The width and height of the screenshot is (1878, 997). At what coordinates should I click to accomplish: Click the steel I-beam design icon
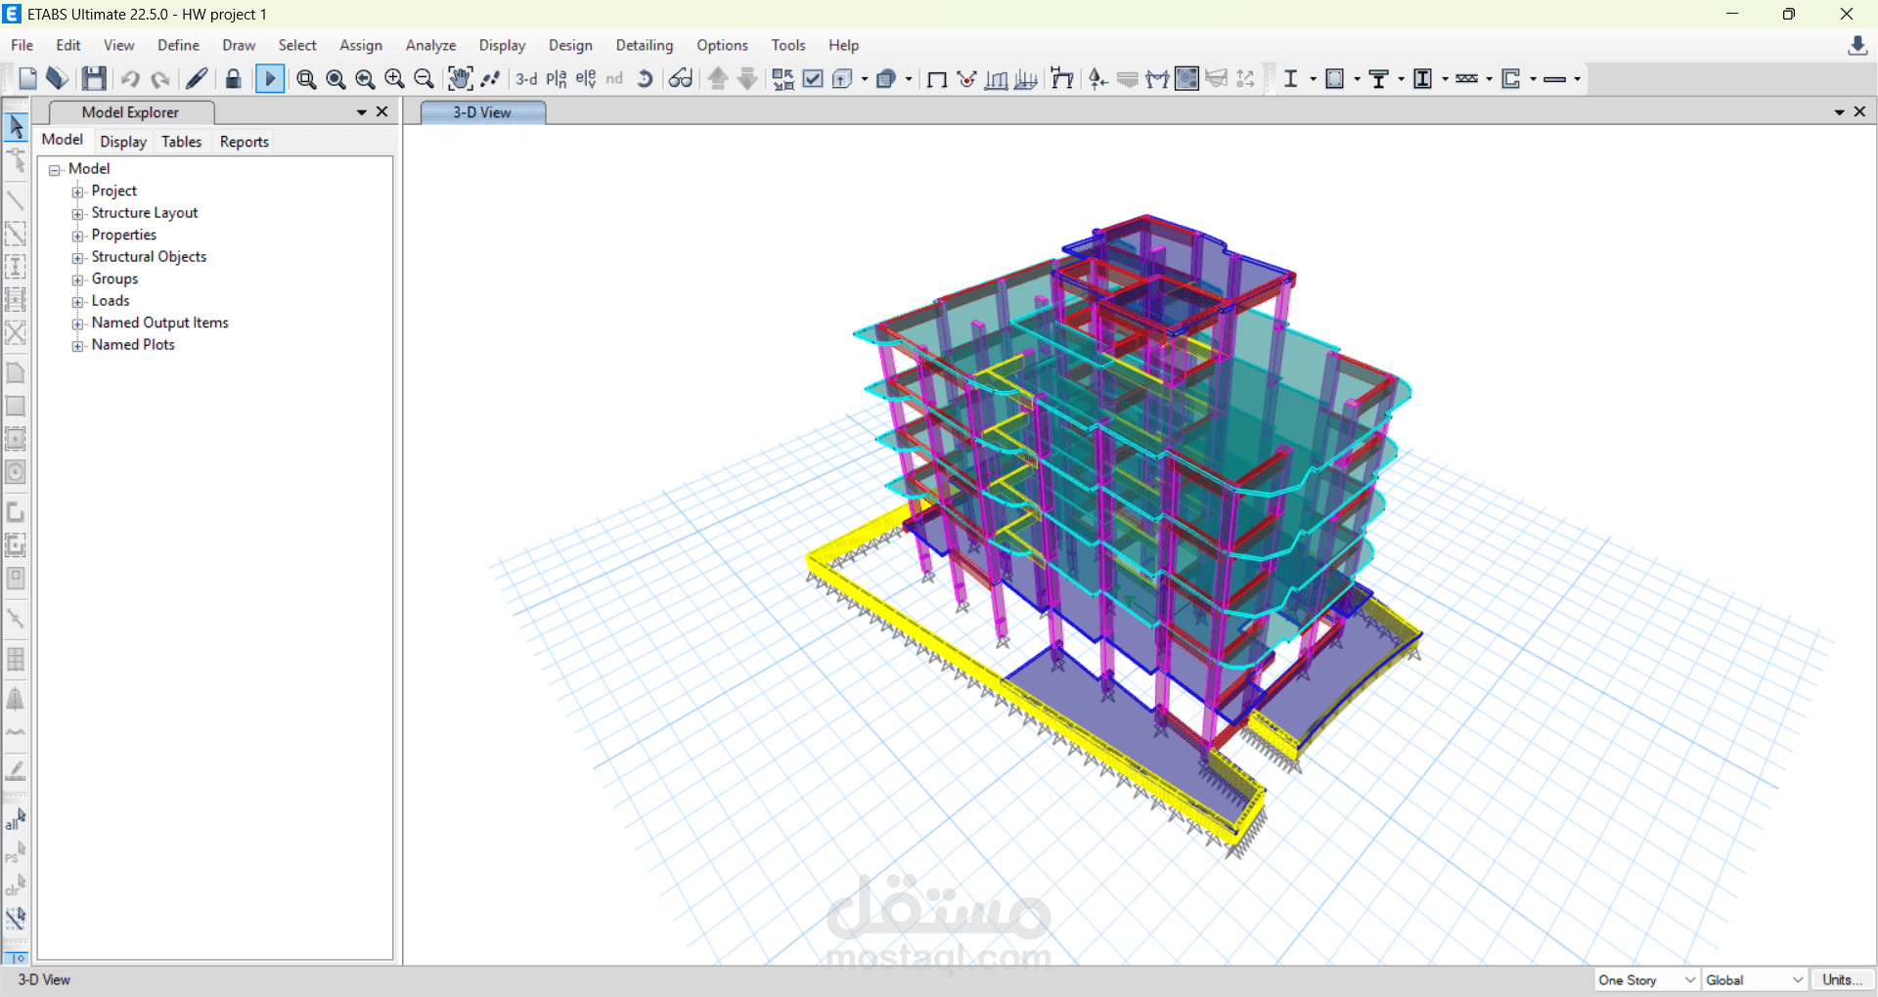pyautogui.click(x=1291, y=79)
